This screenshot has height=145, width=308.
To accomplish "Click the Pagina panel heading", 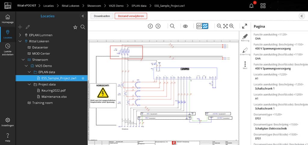I will (x=259, y=26).
